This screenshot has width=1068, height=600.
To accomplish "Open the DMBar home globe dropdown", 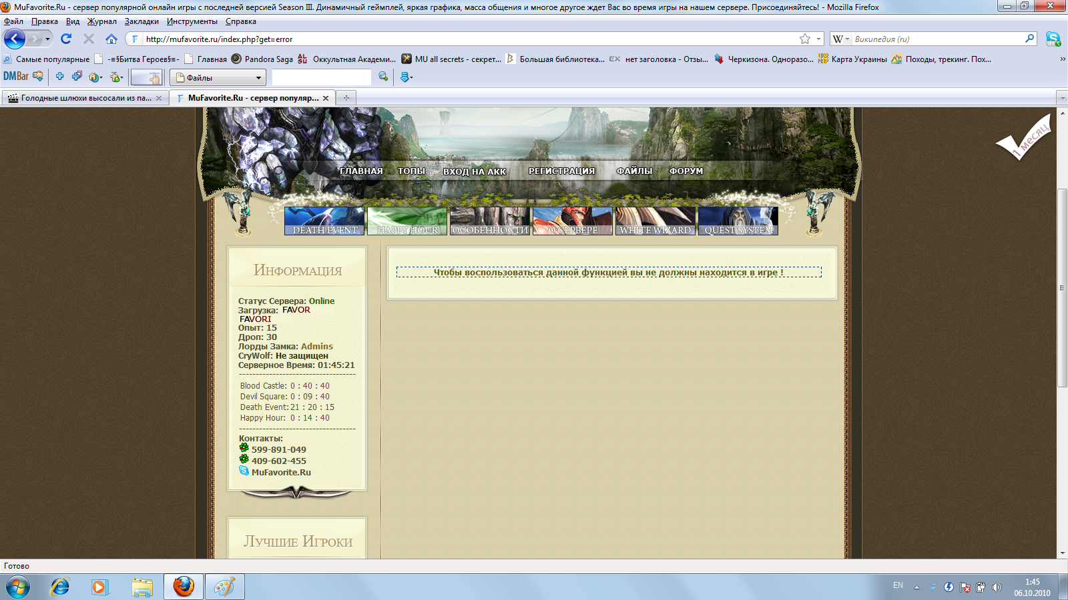I will tap(95, 77).
